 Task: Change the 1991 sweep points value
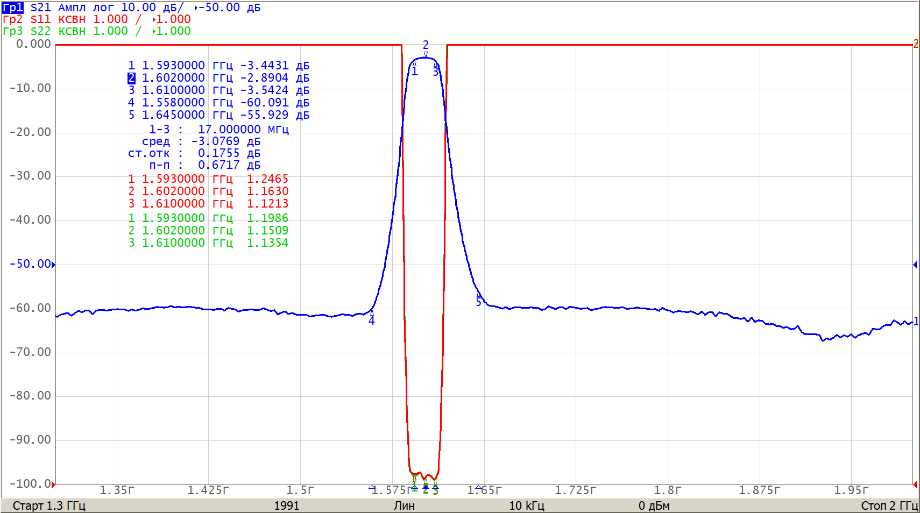click(x=286, y=505)
